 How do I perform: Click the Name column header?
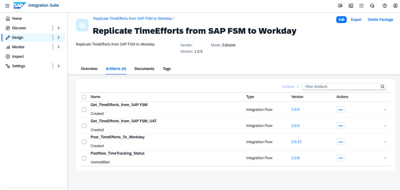tap(95, 97)
